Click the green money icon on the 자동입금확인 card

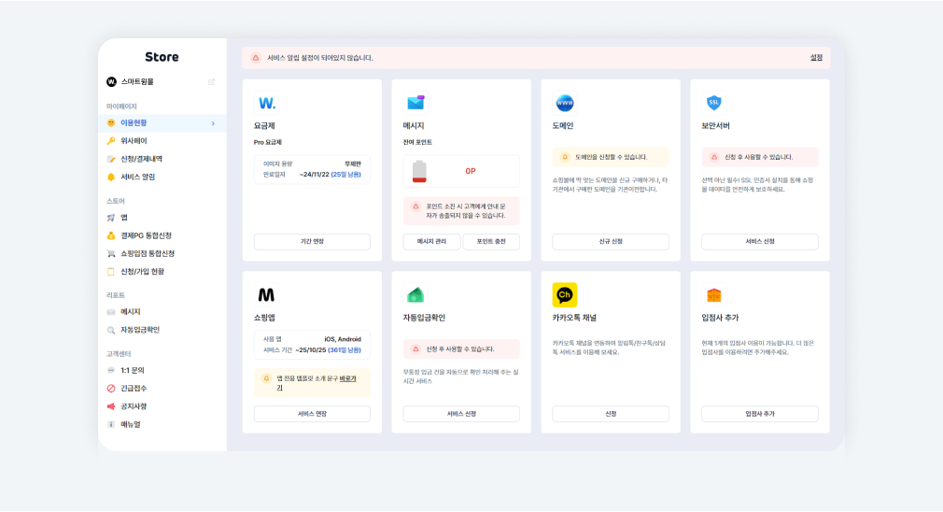tap(415, 295)
